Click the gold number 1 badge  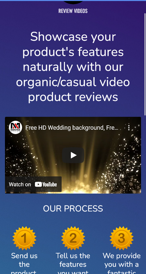coord(24,238)
